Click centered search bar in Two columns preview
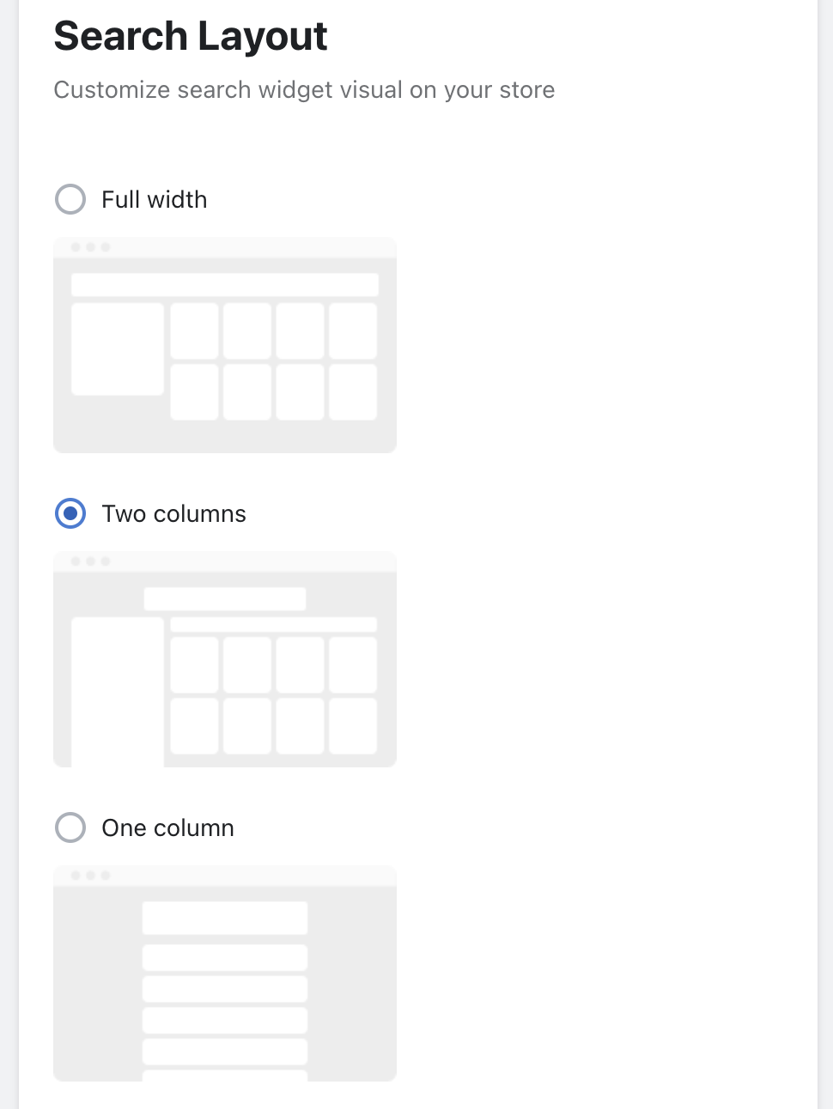 click(225, 598)
